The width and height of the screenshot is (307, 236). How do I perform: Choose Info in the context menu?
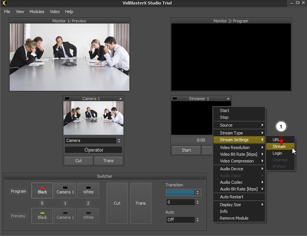239,211
